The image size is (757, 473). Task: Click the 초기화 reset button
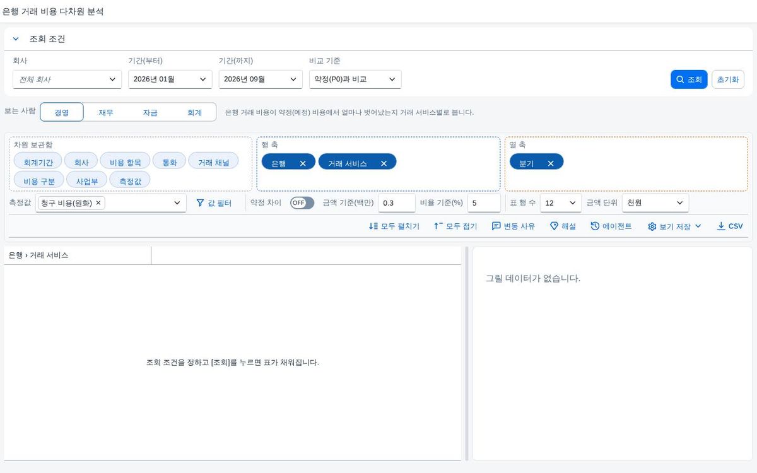(728, 79)
